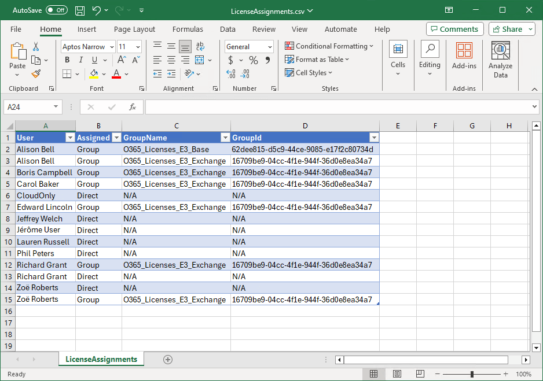Adjust the zoom slider handle

472,373
